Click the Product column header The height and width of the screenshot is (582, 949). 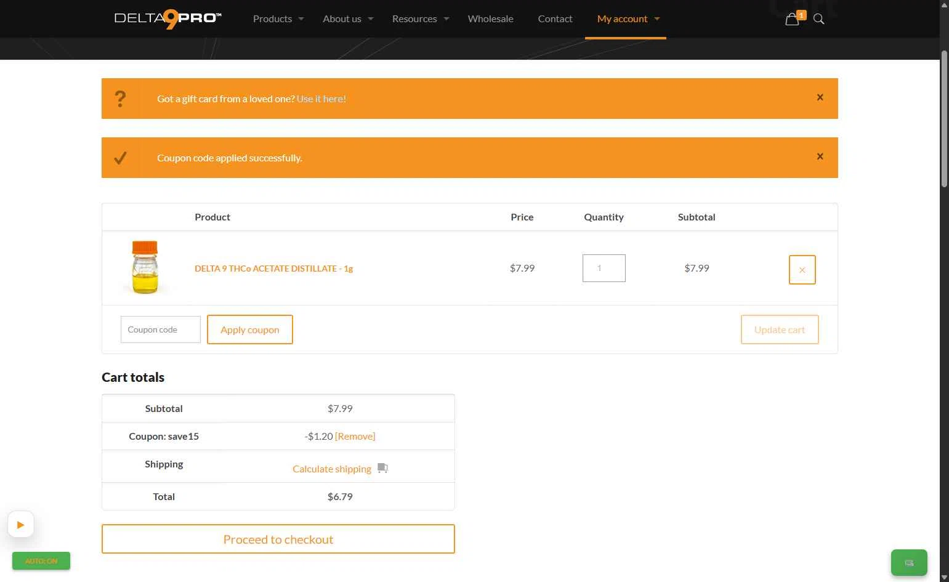(x=212, y=217)
